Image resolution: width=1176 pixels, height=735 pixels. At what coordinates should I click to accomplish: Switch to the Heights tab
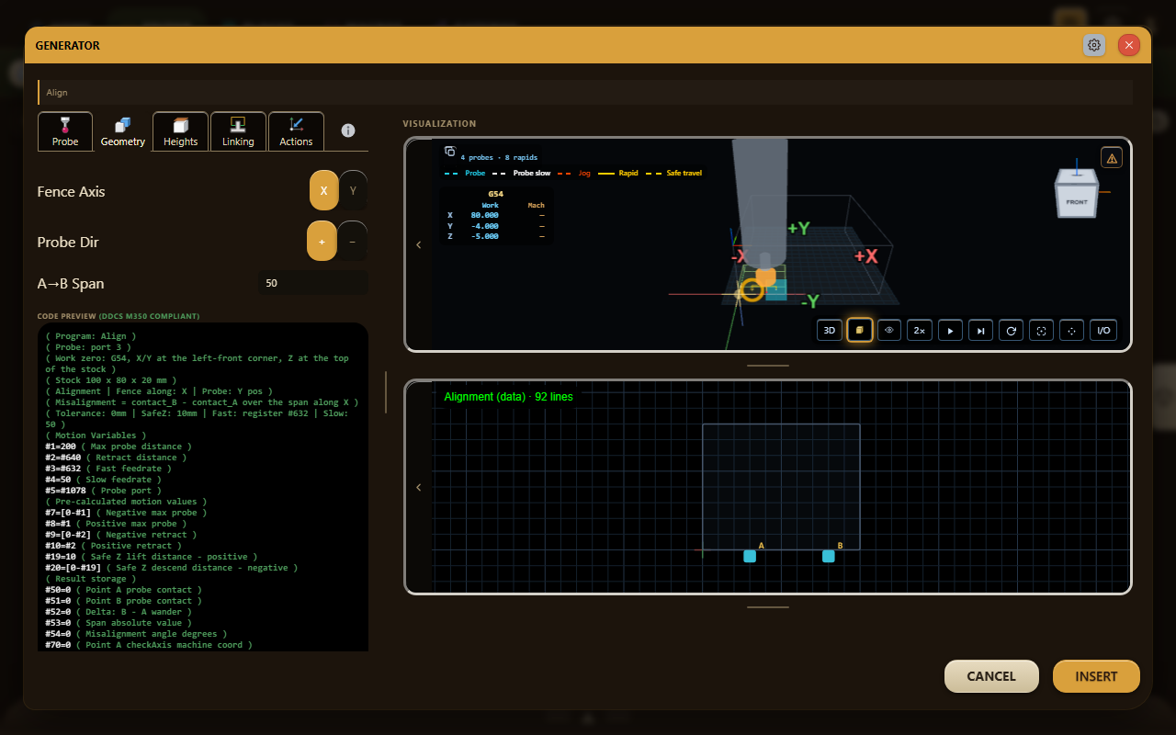click(181, 131)
